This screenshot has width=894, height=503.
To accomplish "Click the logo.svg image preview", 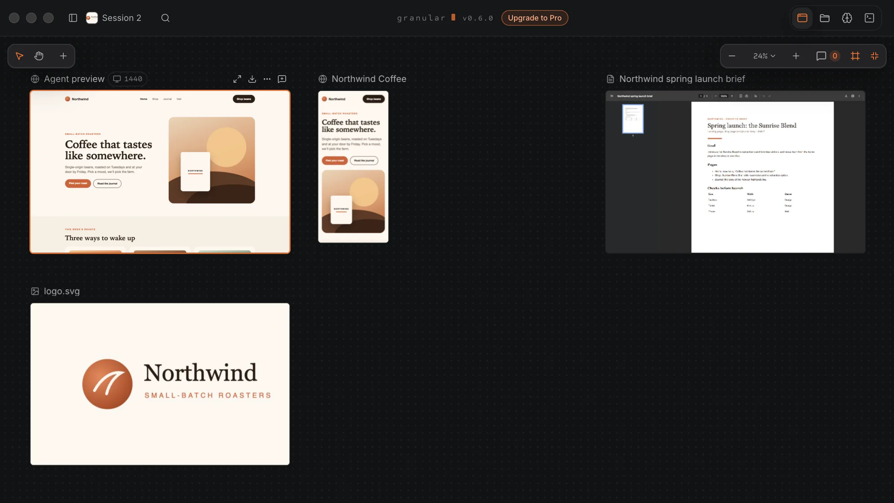I will [160, 384].
